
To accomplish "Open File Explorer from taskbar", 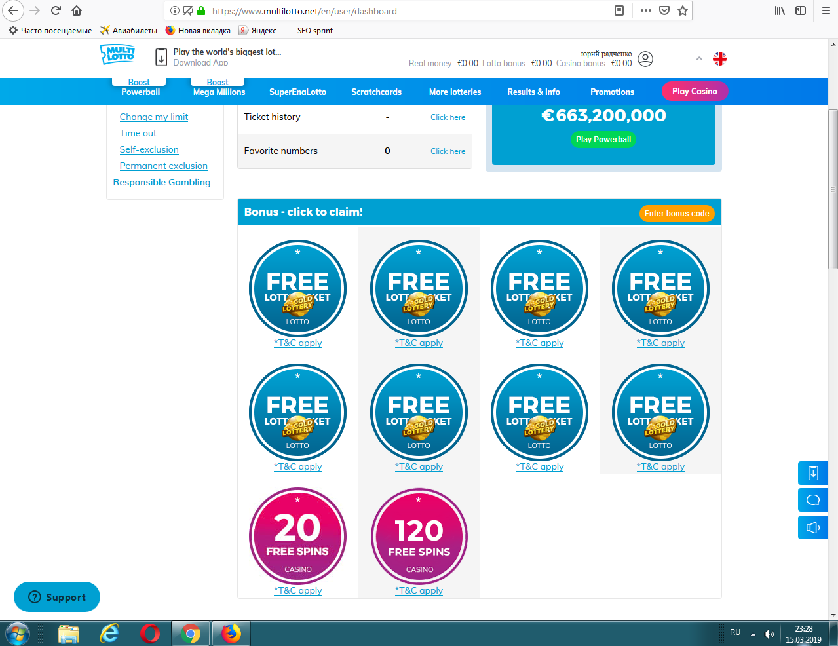I will pyautogui.click(x=69, y=634).
